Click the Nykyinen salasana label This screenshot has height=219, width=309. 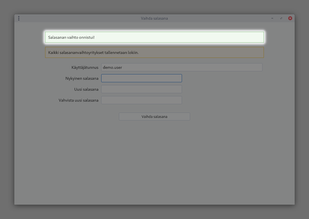coord(82,78)
